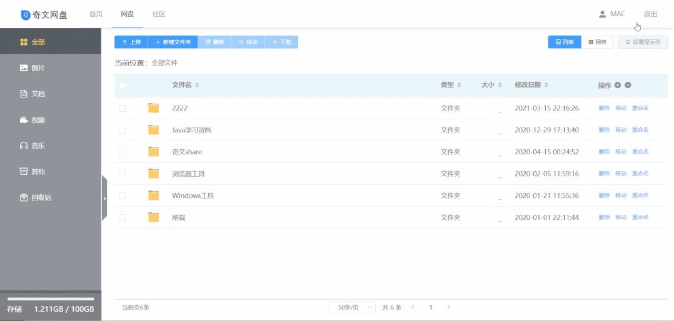Screen dimensions: 674x321
Task: Switch to 网格 grid view
Action: [x=598, y=42]
